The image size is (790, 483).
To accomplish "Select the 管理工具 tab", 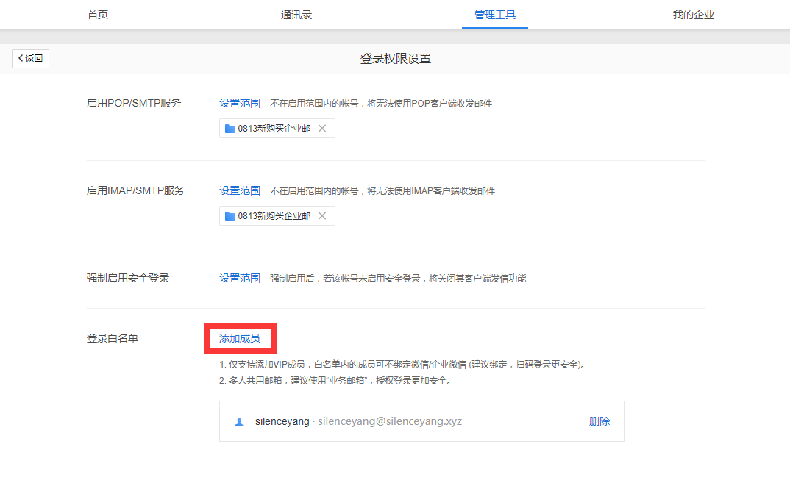I will tap(495, 15).
